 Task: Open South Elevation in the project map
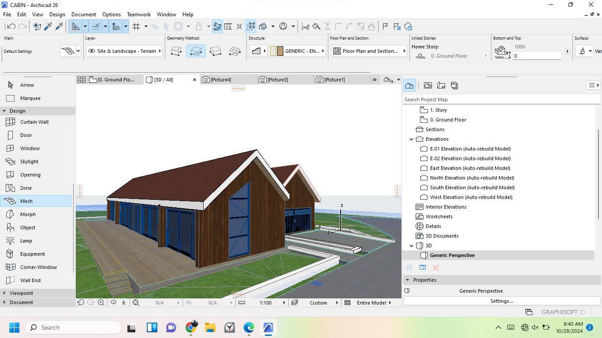coord(472,187)
